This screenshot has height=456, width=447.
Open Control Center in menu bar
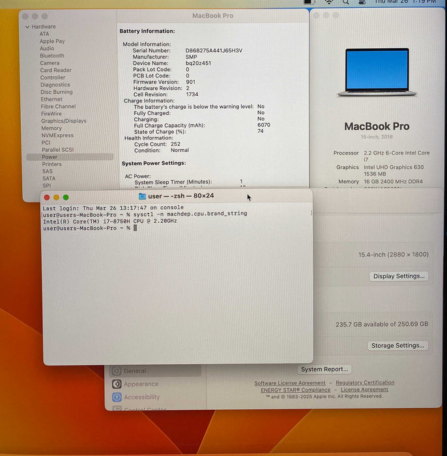point(362,2)
